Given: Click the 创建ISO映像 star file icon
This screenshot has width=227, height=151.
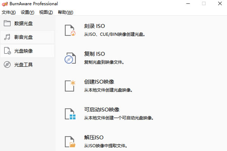Looking at the screenshot, I should (x=70, y=86).
